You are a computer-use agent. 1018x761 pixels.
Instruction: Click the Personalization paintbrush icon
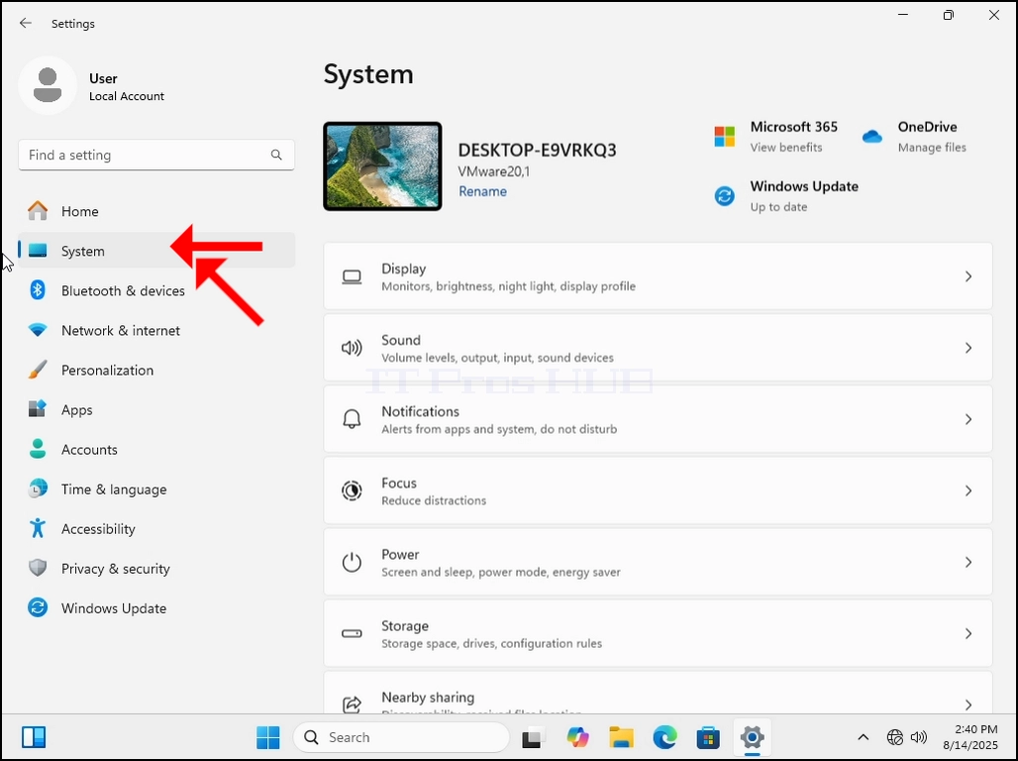coord(38,370)
